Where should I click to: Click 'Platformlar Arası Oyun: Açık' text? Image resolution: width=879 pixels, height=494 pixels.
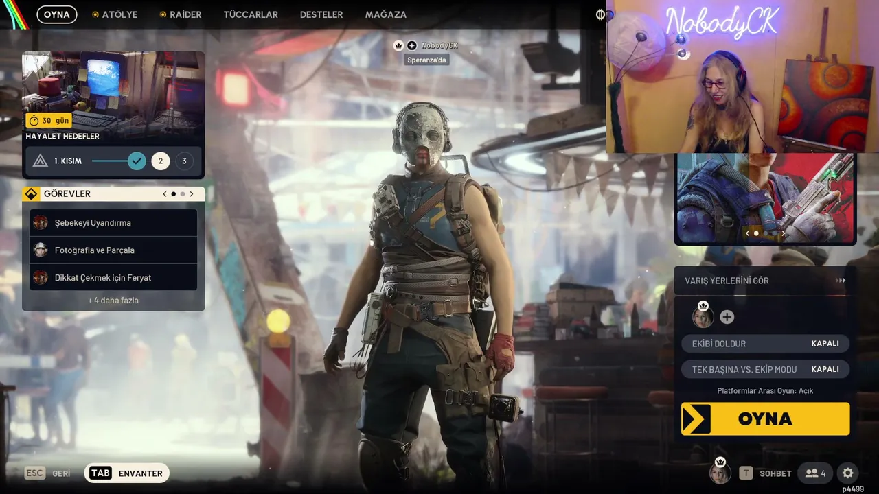click(x=765, y=391)
